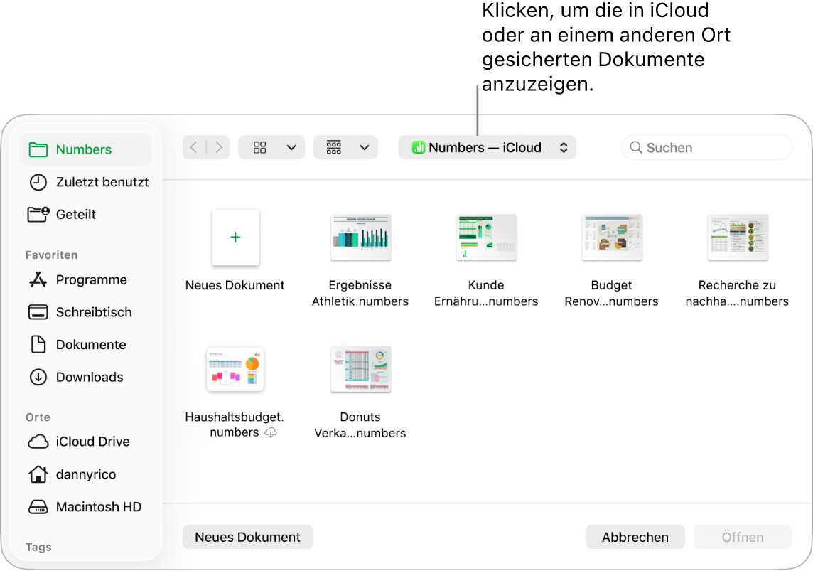Click the Abbrechen button
This screenshot has height=571, width=813.
(635, 538)
